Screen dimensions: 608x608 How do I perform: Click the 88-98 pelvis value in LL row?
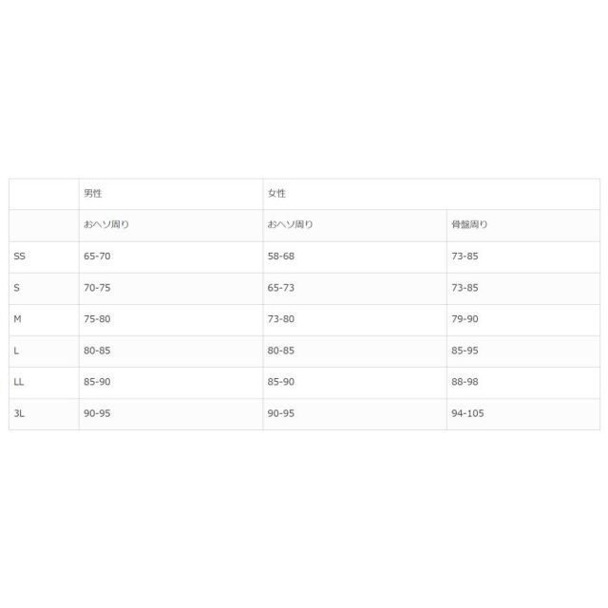tap(465, 382)
